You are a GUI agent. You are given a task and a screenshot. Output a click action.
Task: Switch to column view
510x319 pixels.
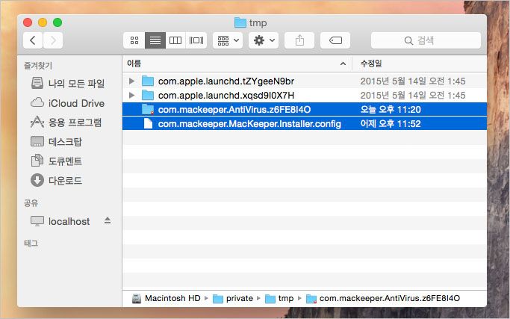click(175, 40)
